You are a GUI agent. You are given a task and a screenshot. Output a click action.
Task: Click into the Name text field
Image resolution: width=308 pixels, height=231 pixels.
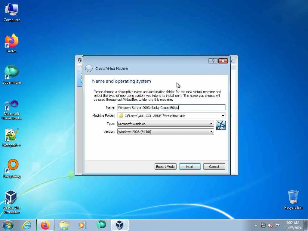point(171,107)
